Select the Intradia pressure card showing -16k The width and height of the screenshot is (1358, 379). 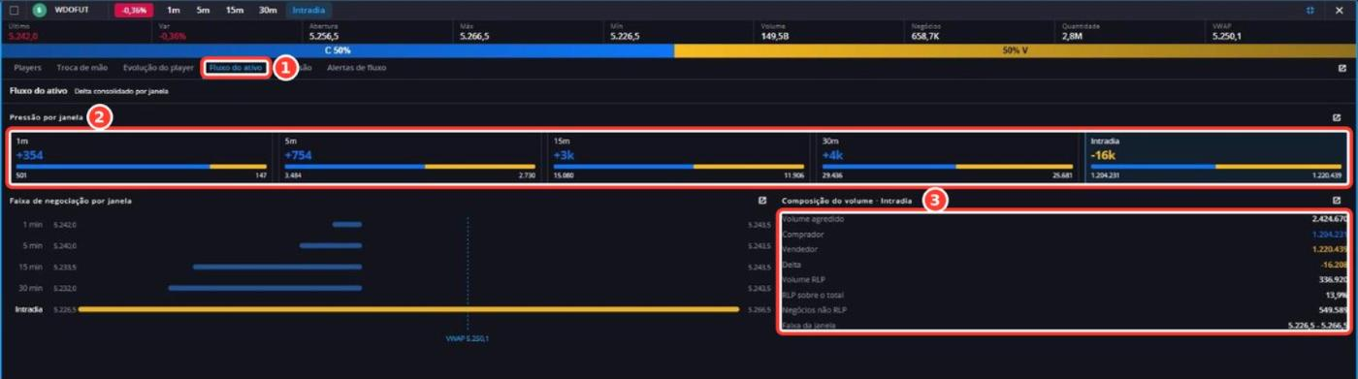click(1215, 158)
